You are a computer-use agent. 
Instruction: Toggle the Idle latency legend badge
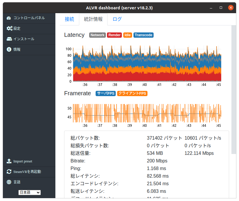pos(127,35)
